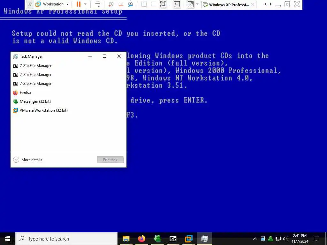Restore the VMware window from fullscreen
Viewport: 327px width, 245px height.
(287, 4)
